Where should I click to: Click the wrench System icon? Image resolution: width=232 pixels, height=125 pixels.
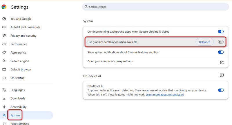pos(4,115)
